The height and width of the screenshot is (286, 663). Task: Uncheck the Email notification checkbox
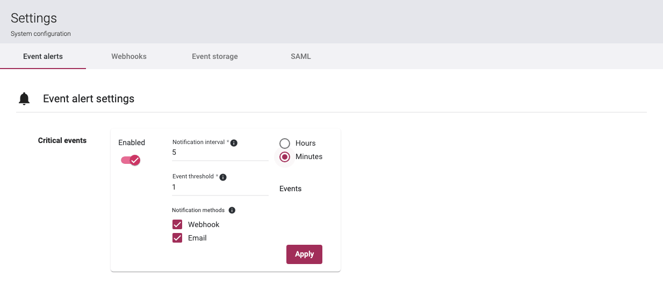click(177, 238)
